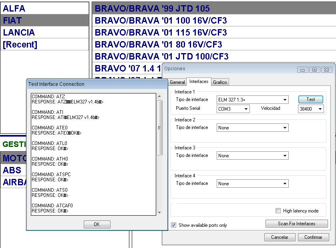Select BRAVO/BRAVA '01 115 16V/CF3 model
Viewport: 336px width, 248px height.
click(214, 32)
